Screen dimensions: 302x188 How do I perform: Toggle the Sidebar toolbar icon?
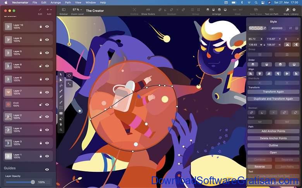click(x=63, y=10)
